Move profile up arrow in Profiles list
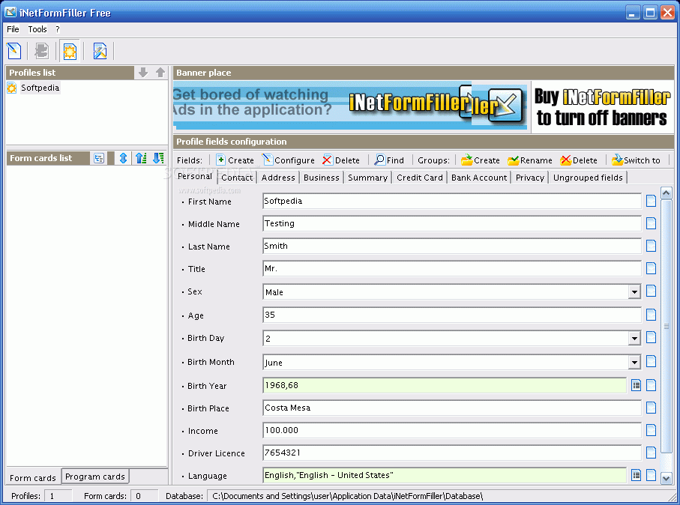Screen dimensions: 680x505 (160, 73)
